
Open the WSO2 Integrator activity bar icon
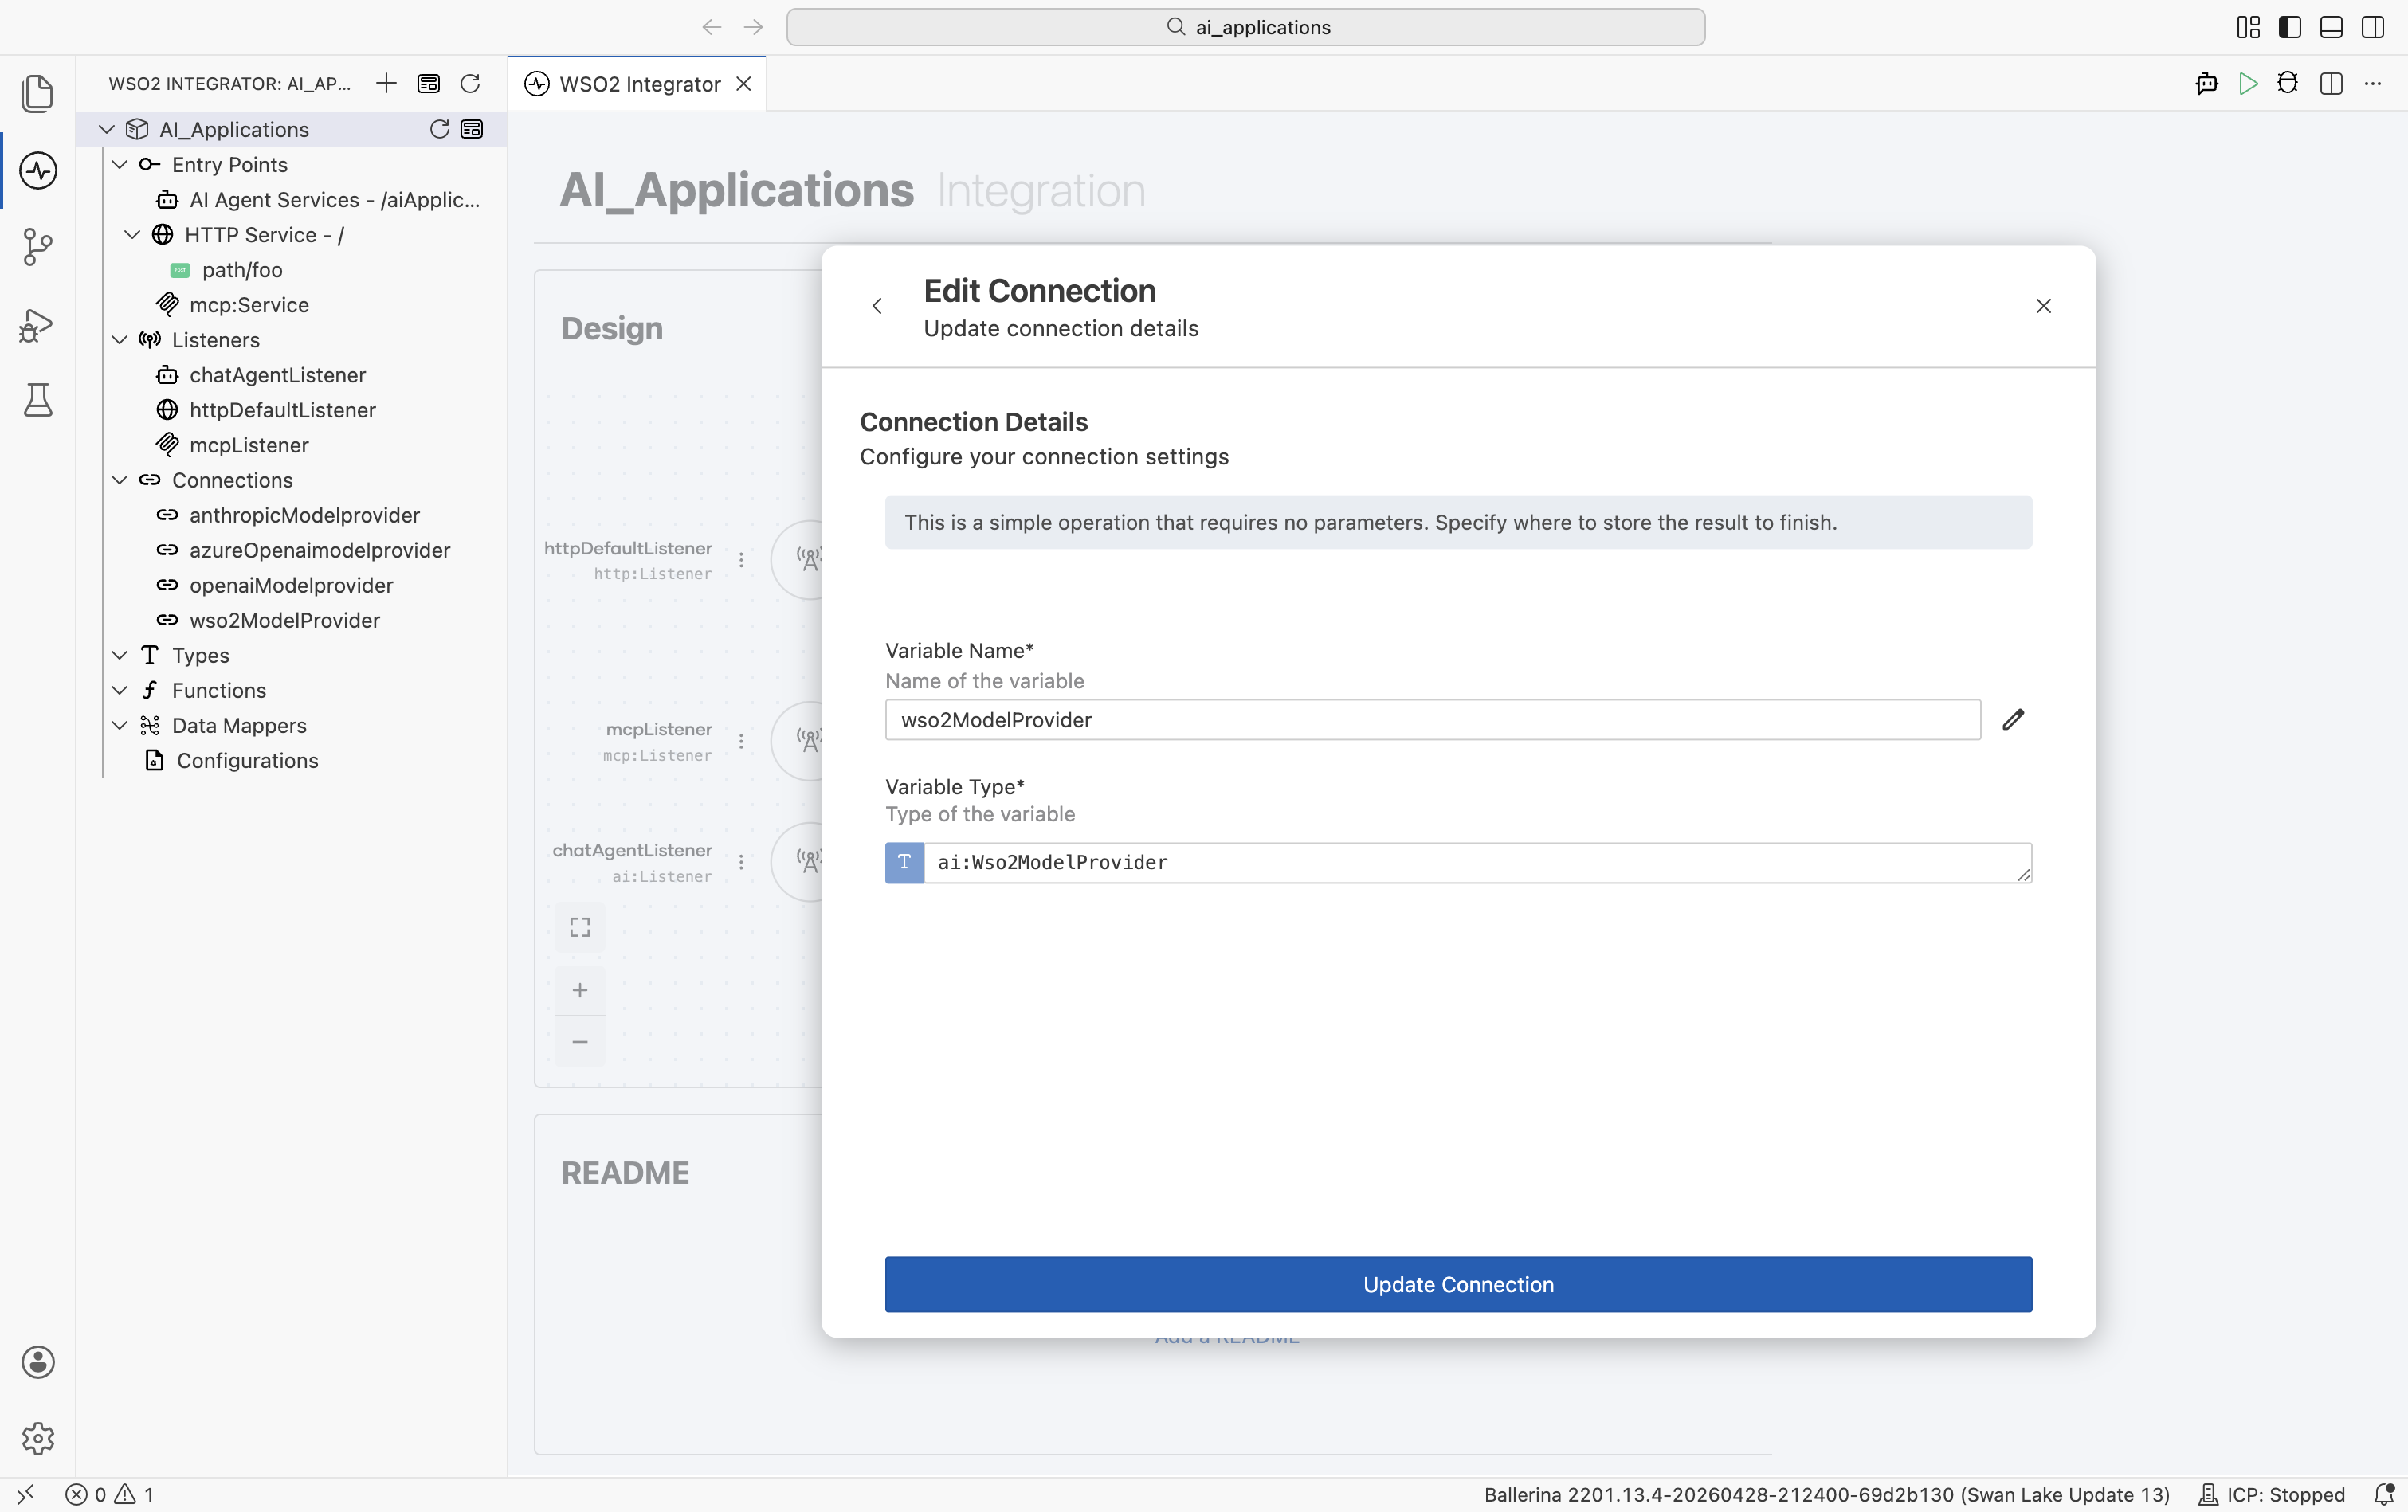38,170
